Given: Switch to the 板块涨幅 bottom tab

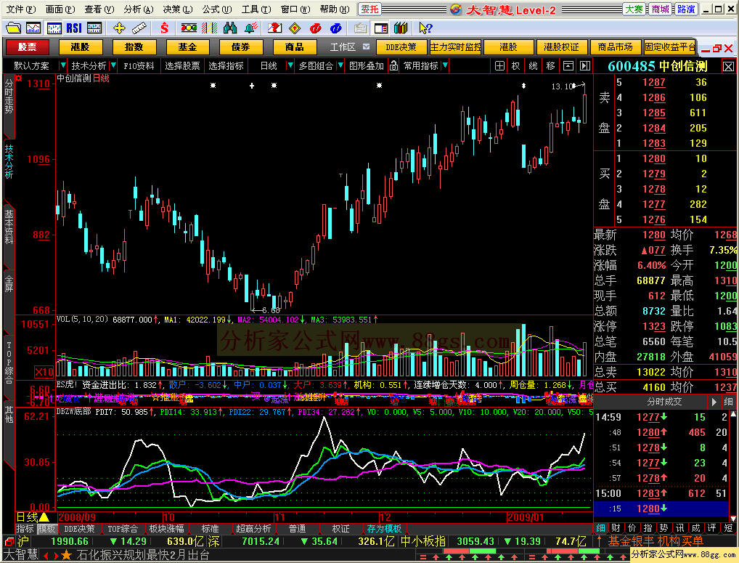Looking at the screenshot, I should pyautogui.click(x=166, y=529).
